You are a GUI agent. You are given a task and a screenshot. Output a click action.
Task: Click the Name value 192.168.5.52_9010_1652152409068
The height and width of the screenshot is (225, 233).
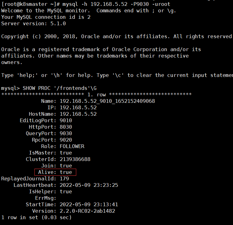pos(107,101)
